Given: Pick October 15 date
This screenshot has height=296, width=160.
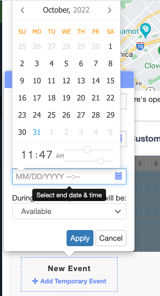Looking at the screenshot, I should click(110, 81).
